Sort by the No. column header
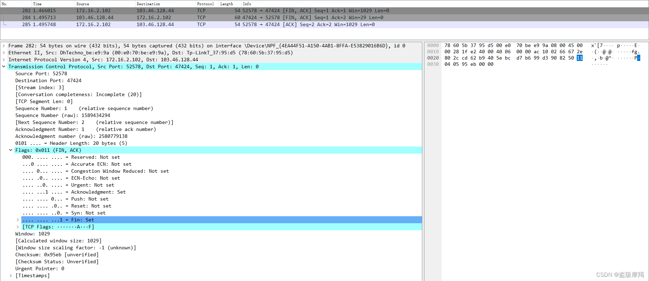Image resolution: width=649 pixels, height=281 pixels. point(16,4)
